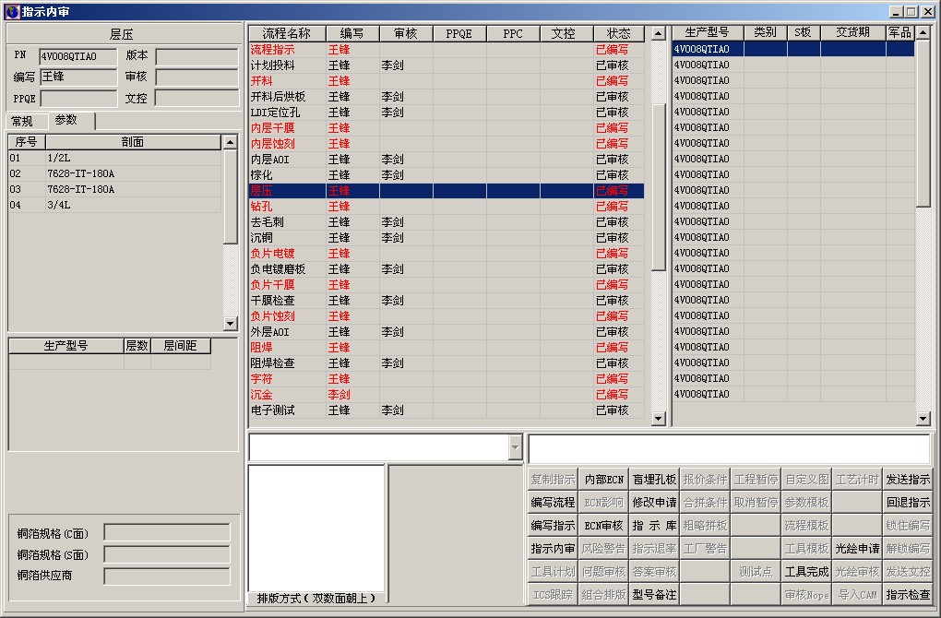Open the 参数 tab

point(66,120)
